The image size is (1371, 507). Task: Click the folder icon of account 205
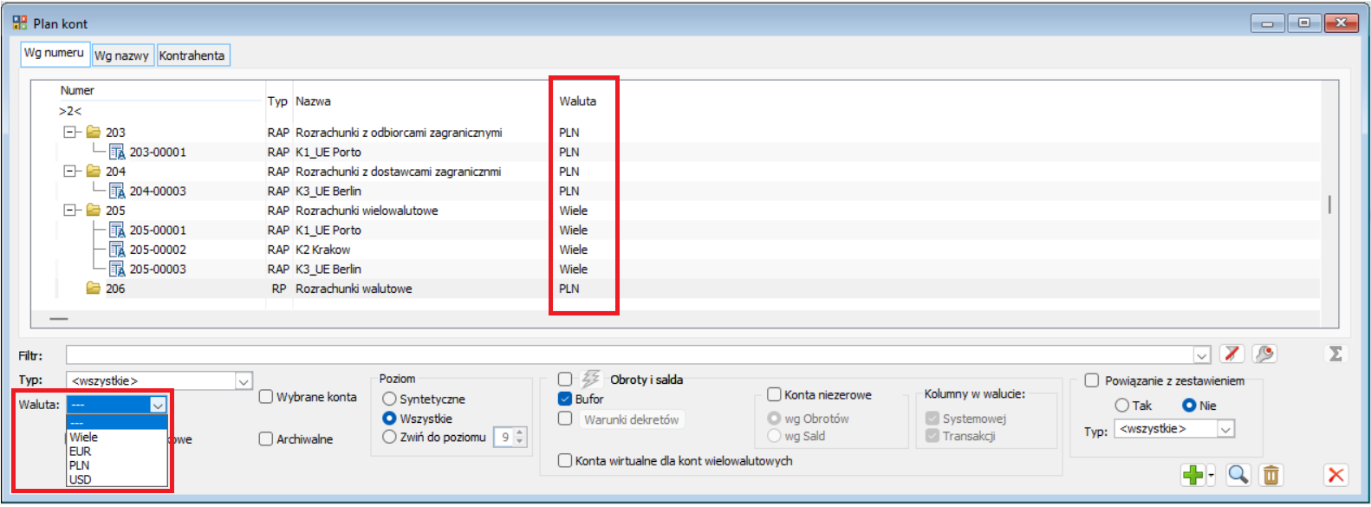[x=94, y=210]
